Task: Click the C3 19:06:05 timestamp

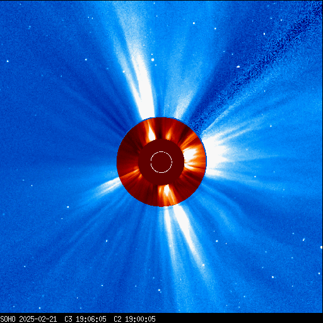Action: [85, 319]
